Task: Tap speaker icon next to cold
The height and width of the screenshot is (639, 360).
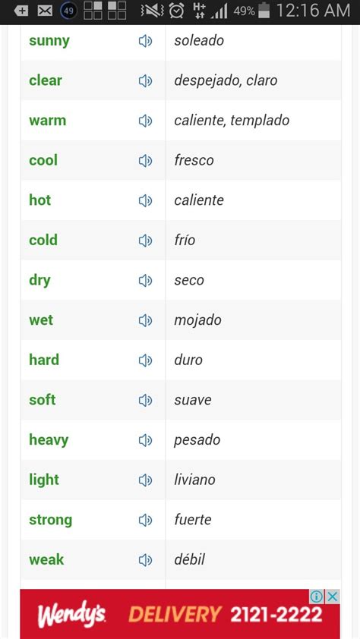Action: point(145,241)
